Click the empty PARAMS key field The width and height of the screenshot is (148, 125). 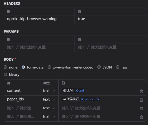[x=39, y=47]
